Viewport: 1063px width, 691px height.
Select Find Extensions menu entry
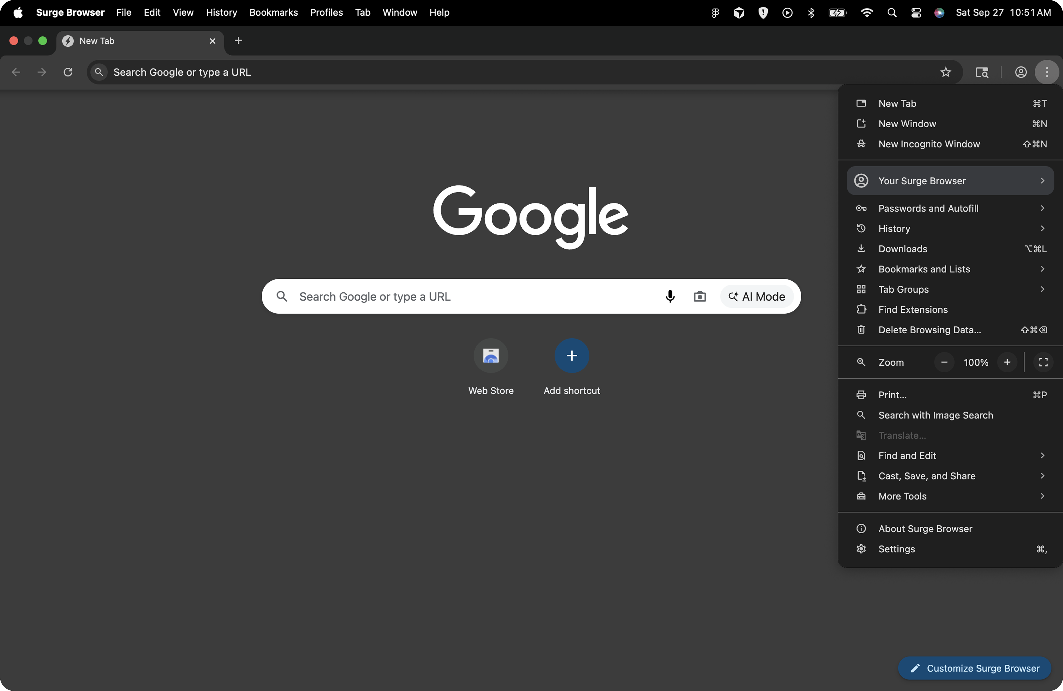(x=950, y=309)
